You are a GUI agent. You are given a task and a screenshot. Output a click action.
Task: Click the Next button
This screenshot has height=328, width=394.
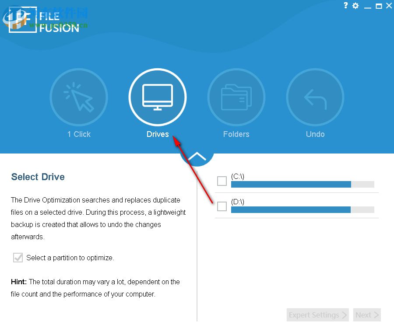367,314
